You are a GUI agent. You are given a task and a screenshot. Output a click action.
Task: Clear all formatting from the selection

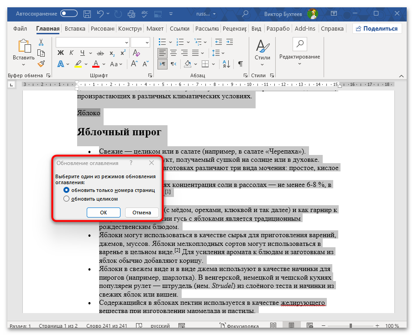(x=136, y=53)
